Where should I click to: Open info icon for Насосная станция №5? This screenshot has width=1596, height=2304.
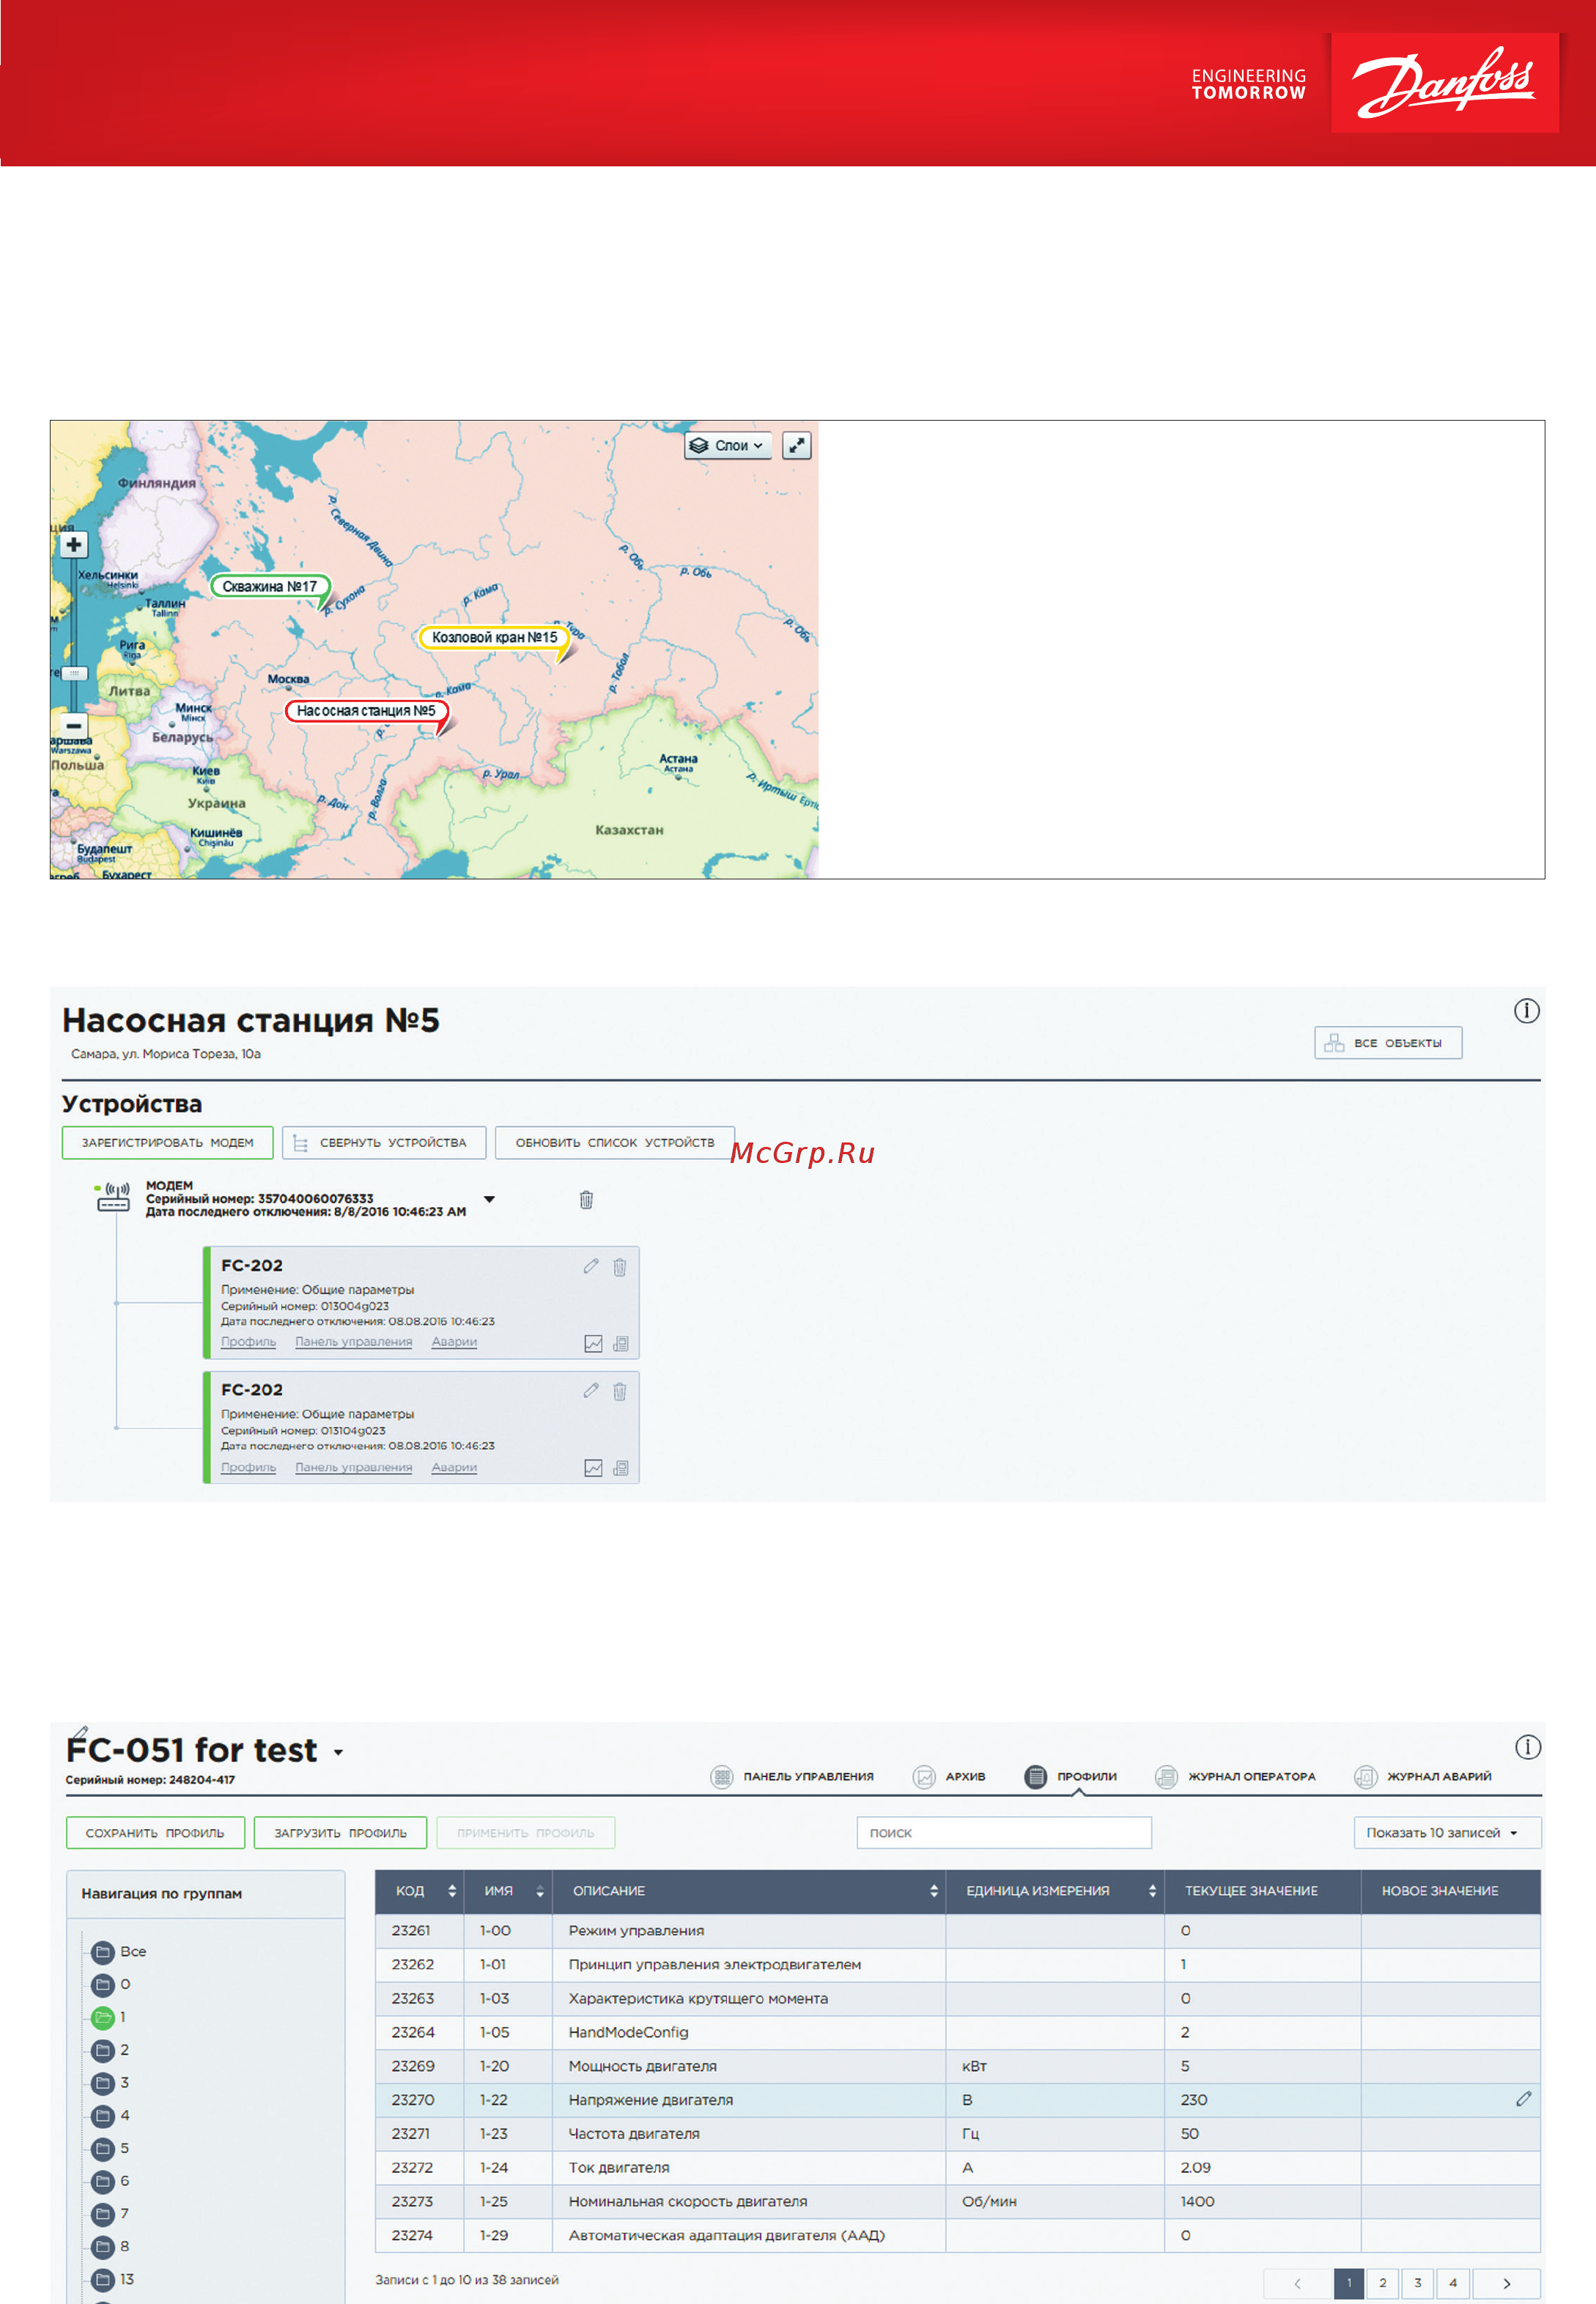click(1526, 1011)
